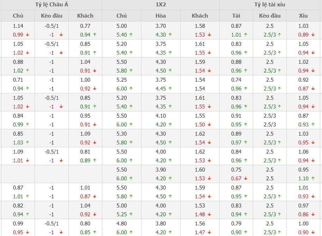Select the Tỷ lệ tài xỉu header

click(270, 5)
